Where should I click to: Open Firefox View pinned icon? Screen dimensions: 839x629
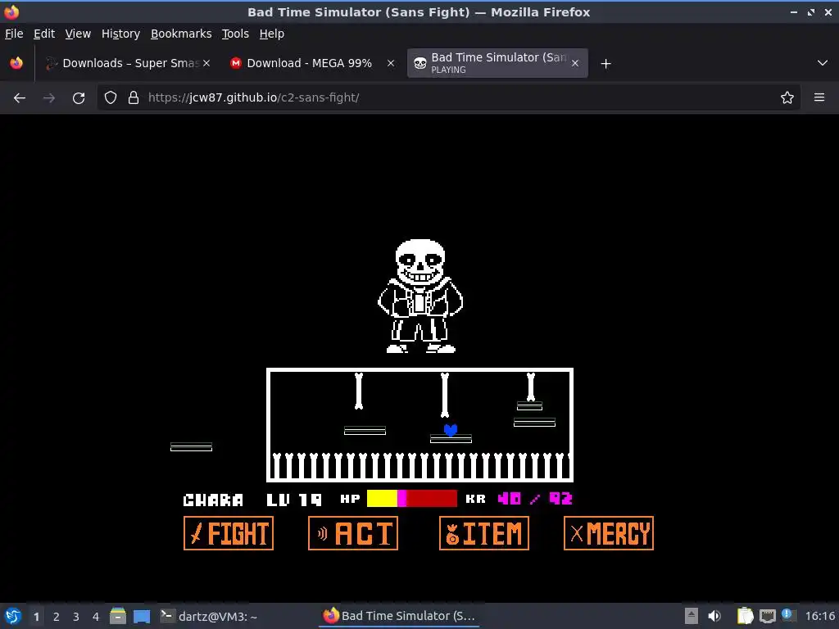click(x=16, y=63)
